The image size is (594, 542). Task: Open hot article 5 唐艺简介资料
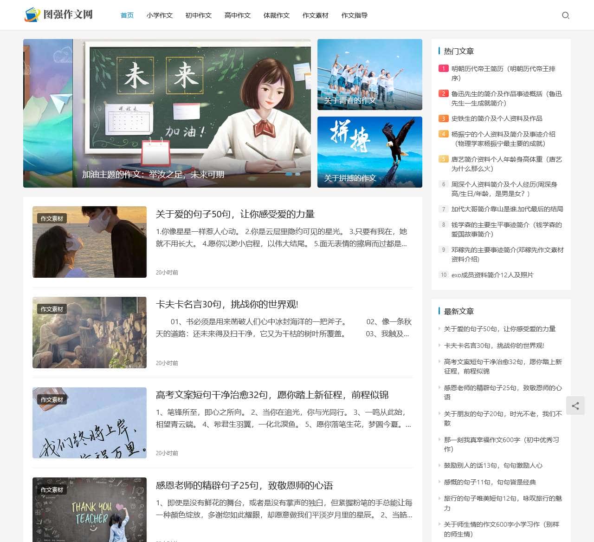[x=506, y=164]
